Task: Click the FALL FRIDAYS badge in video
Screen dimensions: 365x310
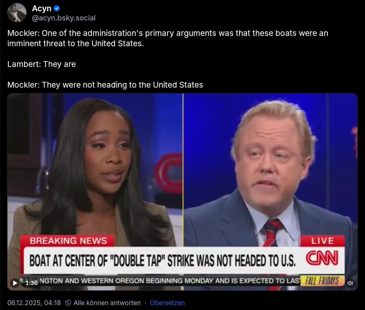Action: tap(322, 280)
